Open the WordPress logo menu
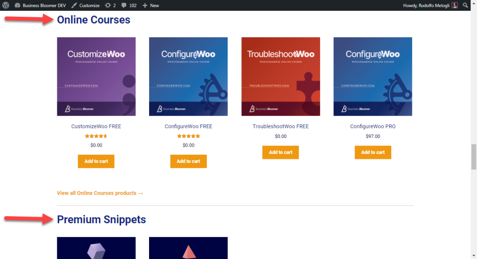477x259 pixels. (x=6, y=5)
